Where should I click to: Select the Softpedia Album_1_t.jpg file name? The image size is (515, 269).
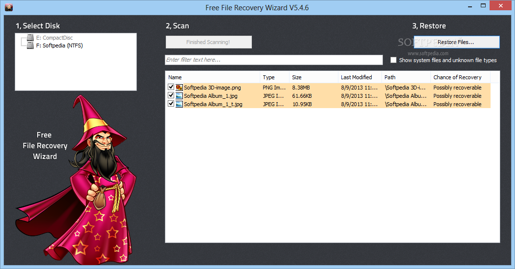[x=213, y=104]
